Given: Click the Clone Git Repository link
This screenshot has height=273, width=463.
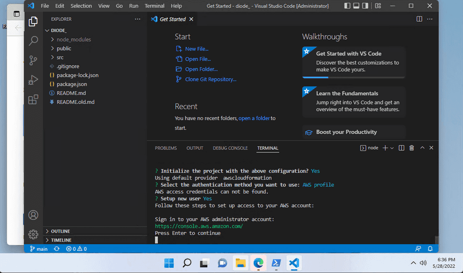Looking at the screenshot, I should pyautogui.click(x=211, y=79).
